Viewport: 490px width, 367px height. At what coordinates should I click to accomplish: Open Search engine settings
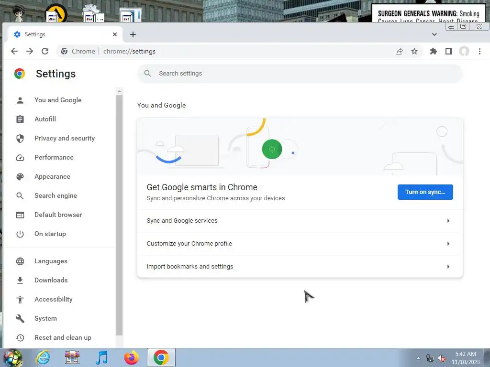click(56, 195)
